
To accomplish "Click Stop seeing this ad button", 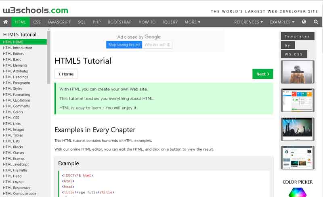I will (x=124, y=45).
